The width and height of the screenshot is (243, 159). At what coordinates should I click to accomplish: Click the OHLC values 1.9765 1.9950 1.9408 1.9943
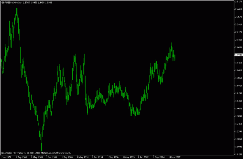pyautogui.click(x=37, y=3)
